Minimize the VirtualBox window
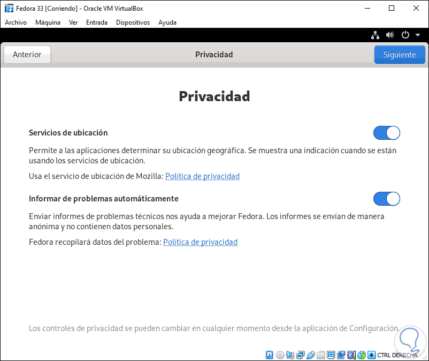This screenshot has width=429, height=361. [x=367, y=8]
